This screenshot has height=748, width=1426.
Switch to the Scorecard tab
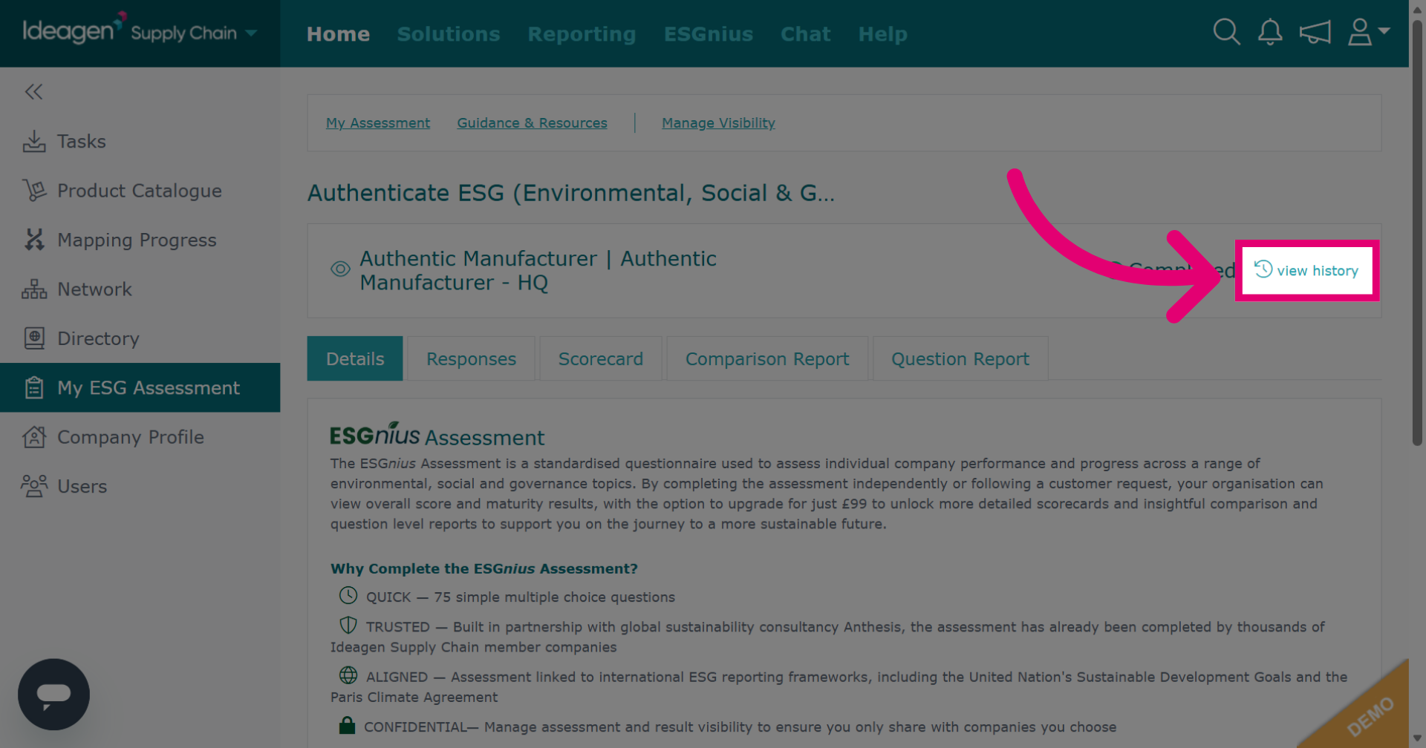(x=600, y=358)
